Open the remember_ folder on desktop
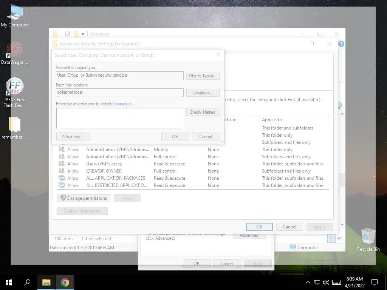Image resolution: width=387 pixels, height=290 pixels. (x=15, y=128)
